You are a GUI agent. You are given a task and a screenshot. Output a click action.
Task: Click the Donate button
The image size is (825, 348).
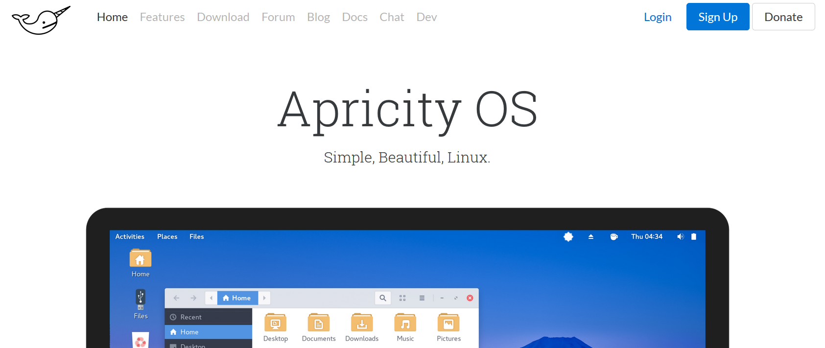783,17
